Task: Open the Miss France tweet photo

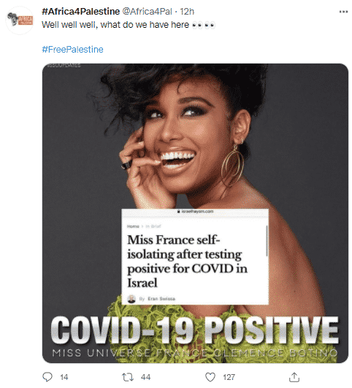Action: 195,213
